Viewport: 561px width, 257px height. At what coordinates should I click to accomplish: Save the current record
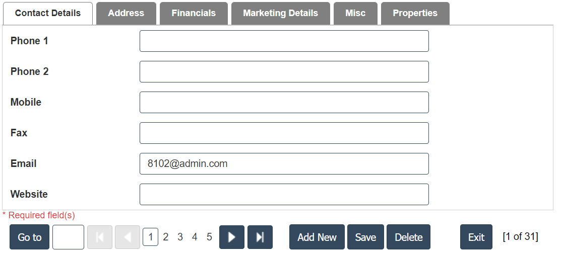tap(365, 237)
